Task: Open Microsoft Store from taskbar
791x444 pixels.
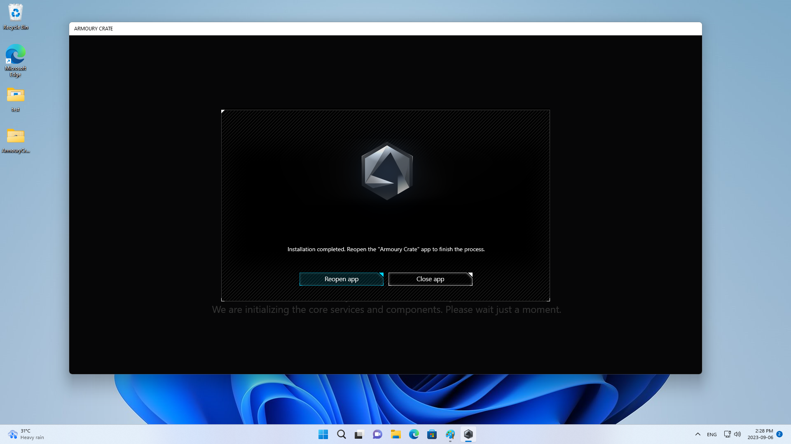Action: (432, 434)
